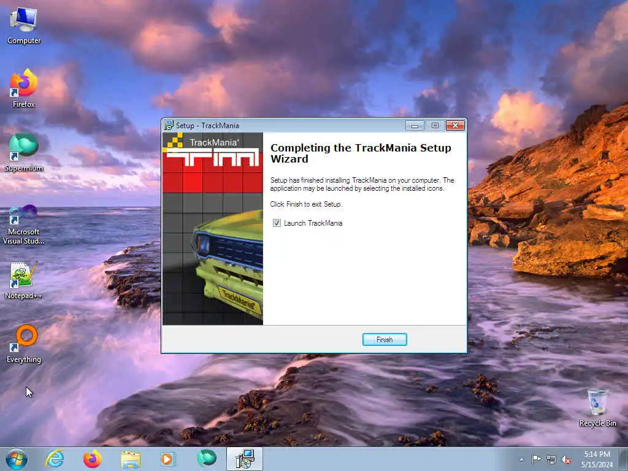Screen dimensions: 628x471
Task: Select the Firefox desktop shortcut
Action: (x=24, y=88)
